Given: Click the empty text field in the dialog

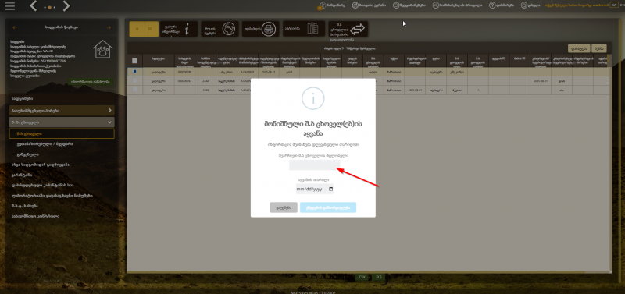Looking at the screenshot, I should coord(315,165).
